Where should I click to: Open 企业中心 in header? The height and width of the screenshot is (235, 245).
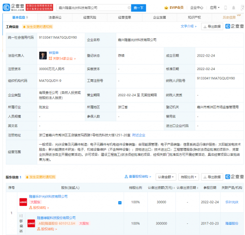[x=197, y=8]
